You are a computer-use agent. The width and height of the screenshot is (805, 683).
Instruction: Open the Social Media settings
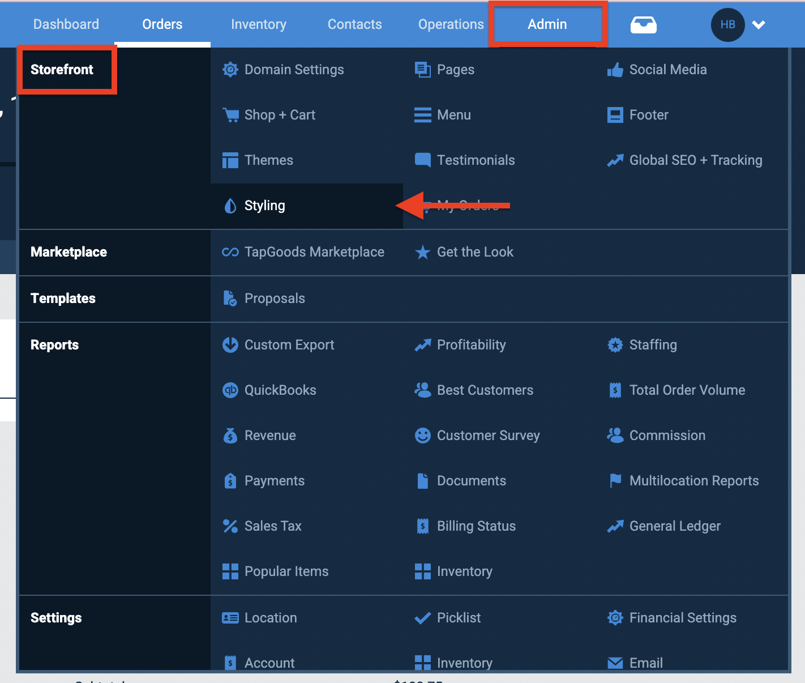click(668, 70)
